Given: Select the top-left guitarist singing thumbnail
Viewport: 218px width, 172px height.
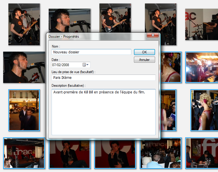Looking at the screenshot, I should click(x=24, y=24).
